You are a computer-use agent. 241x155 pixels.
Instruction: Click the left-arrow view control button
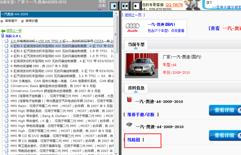click(136, 6)
